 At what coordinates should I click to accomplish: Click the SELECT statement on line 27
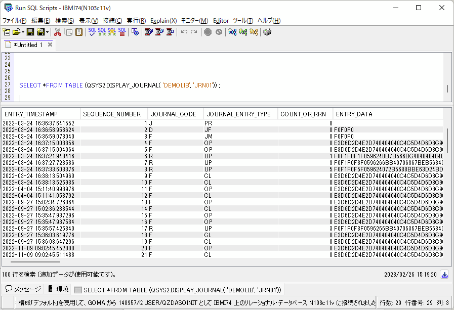(119, 85)
